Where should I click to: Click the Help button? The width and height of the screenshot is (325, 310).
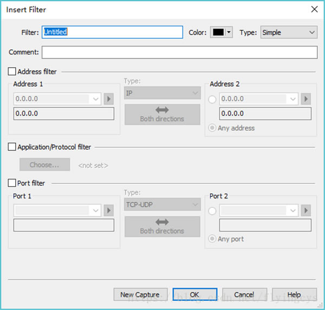pos(294,295)
